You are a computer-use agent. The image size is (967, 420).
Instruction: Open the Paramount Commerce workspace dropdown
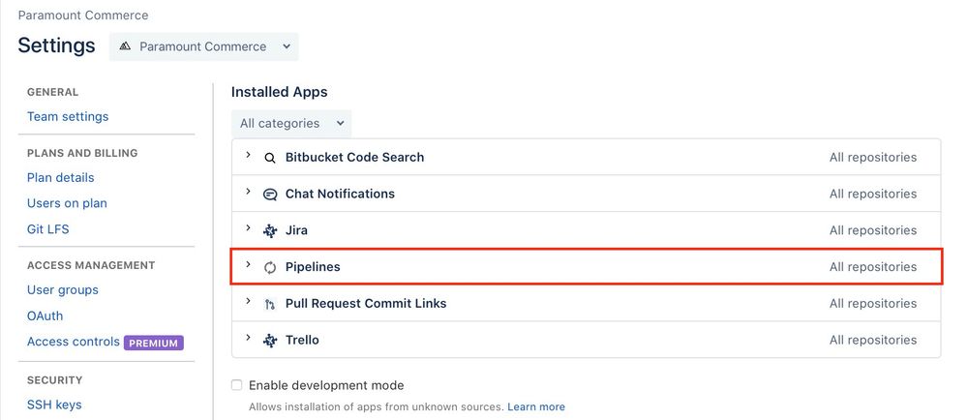(204, 46)
